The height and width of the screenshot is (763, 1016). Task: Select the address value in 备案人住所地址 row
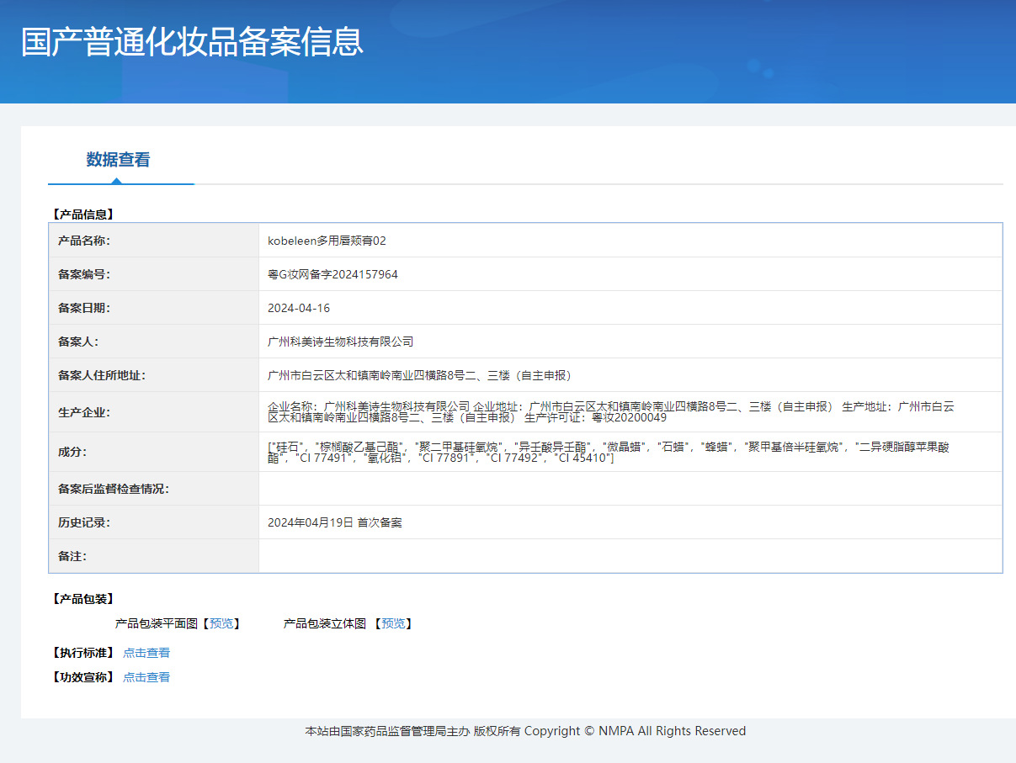tap(422, 375)
